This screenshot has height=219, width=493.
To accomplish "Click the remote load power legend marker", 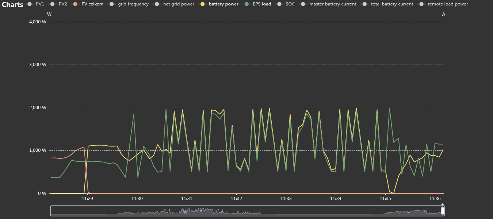I will tap(423, 4).
